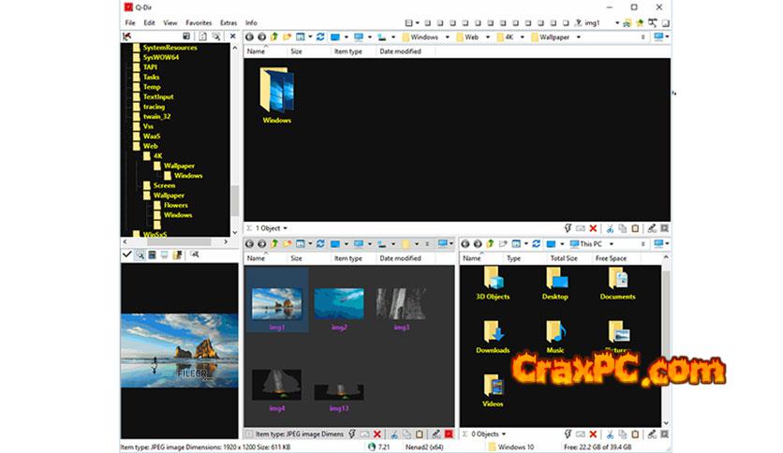Click the back arrow in top pane toolbar
Screen dimensions: 783x453
coord(249,37)
